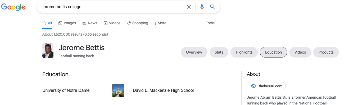
Task: Click the Notre Dame building thumbnail
Action: 118,90
